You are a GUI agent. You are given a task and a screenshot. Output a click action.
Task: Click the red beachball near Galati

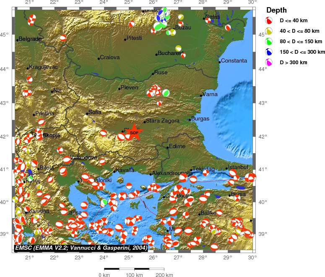(208, 20)
